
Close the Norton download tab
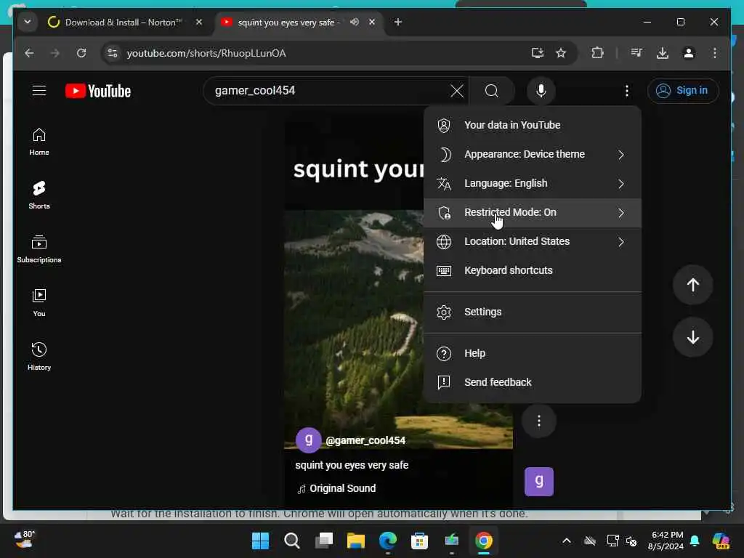[x=199, y=22]
